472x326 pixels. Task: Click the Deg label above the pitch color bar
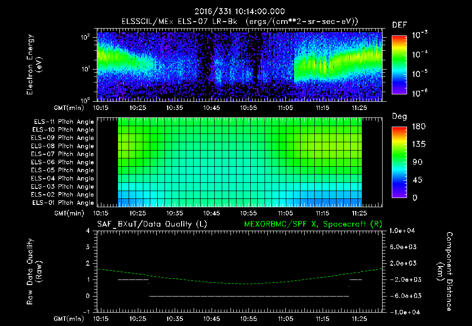pos(400,116)
